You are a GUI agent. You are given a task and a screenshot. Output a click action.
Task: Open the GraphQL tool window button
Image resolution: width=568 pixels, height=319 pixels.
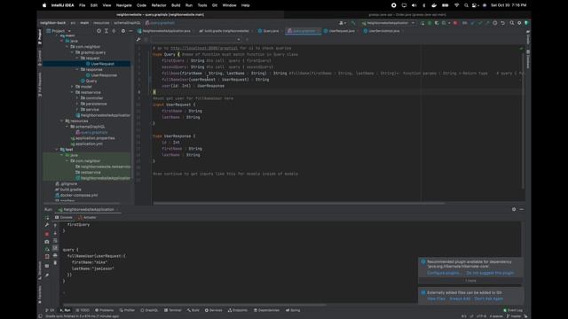[x=149, y=310]
